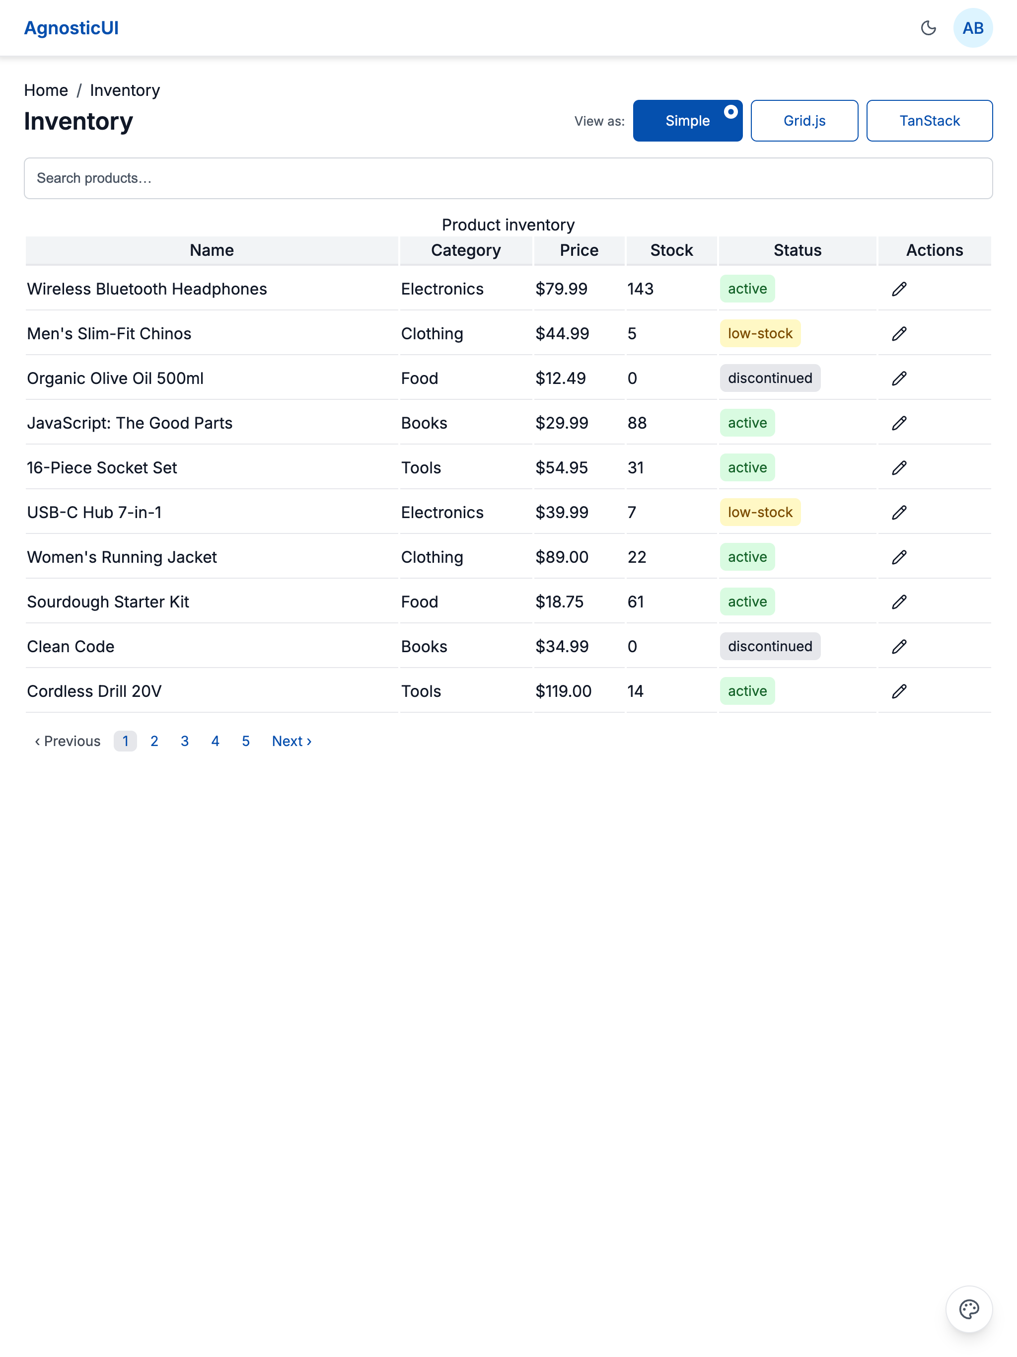Edit Cordless Drill 20V product
Image resolution: width=1017 pixels, height=1357 pixels.
[x=899, y=691]
